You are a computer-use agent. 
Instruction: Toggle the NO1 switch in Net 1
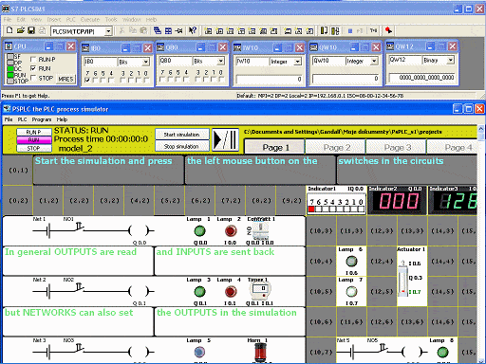tap(79, 227)
